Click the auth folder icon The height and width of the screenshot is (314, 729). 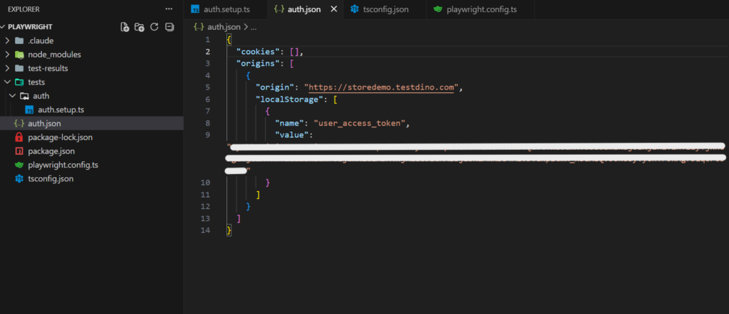(x=25, y=96)
